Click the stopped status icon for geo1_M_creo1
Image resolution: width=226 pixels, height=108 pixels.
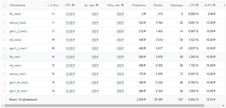tap(53, 91)
